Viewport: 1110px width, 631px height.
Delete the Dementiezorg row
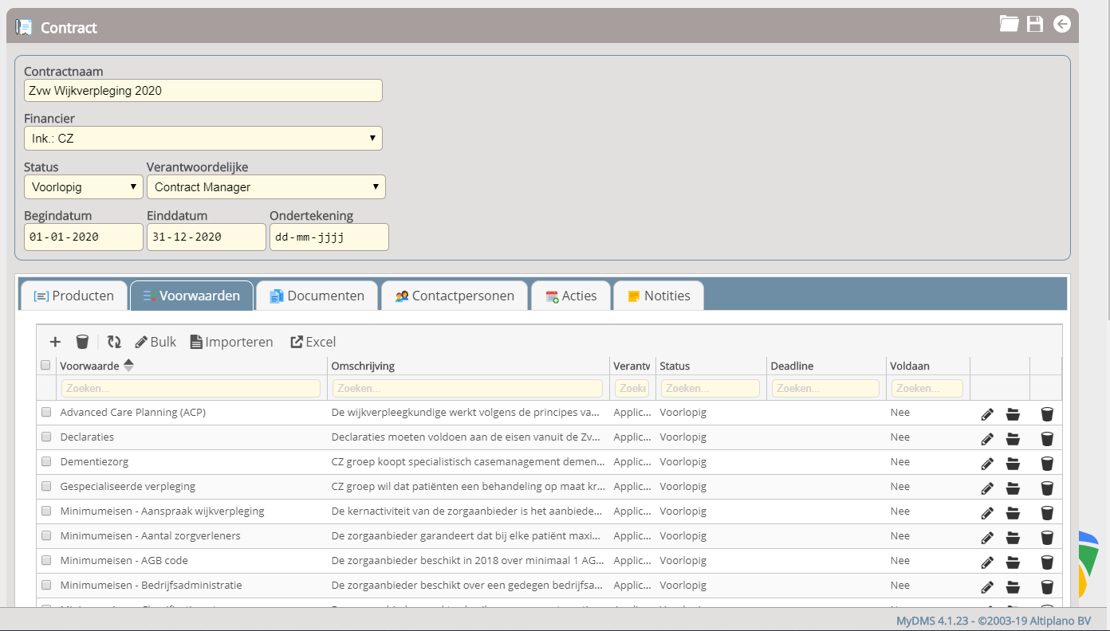click(1047, 463)
